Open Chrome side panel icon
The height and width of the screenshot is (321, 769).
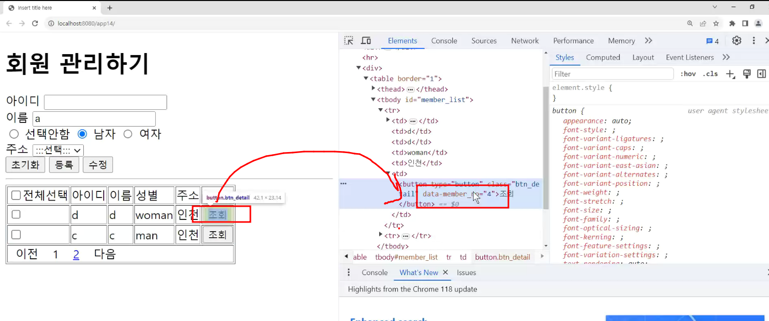(745, 23)
